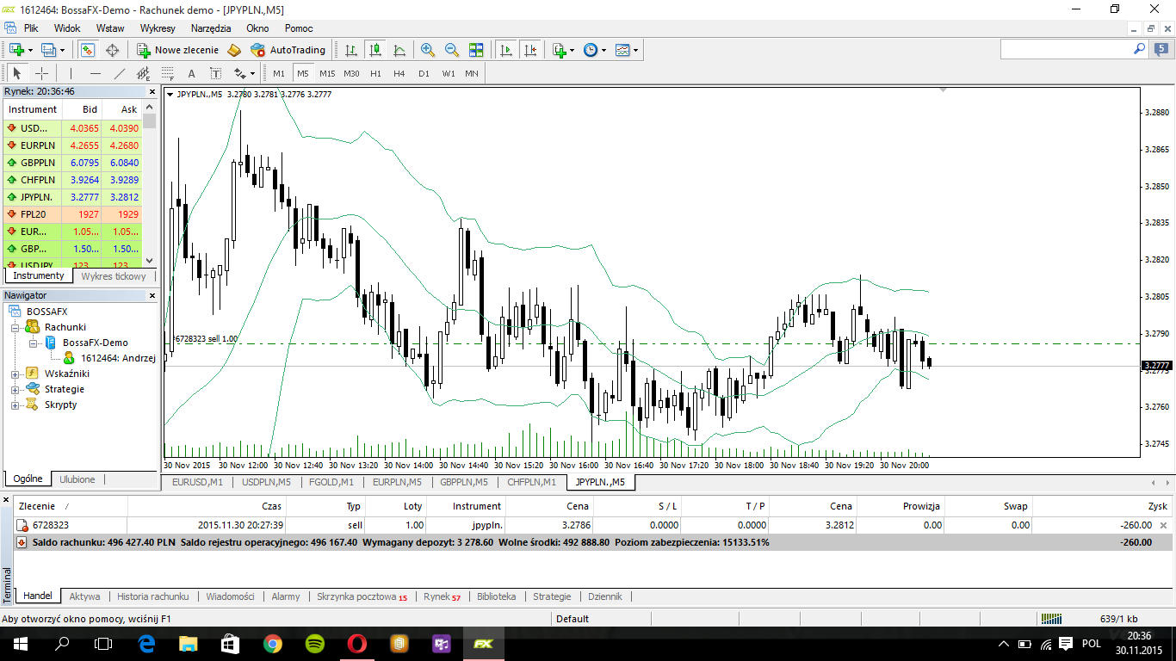Toggle chart auto scroll

506,50
